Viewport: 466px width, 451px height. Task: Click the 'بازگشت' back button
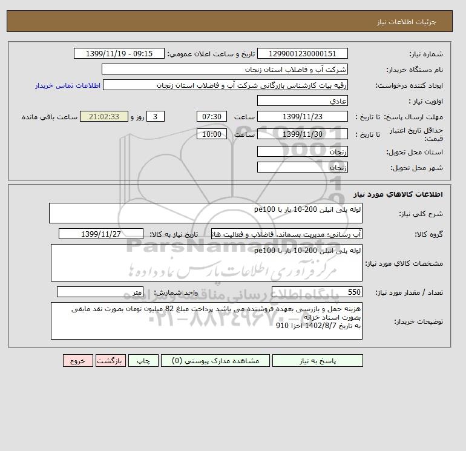click(x=111, y=361)
